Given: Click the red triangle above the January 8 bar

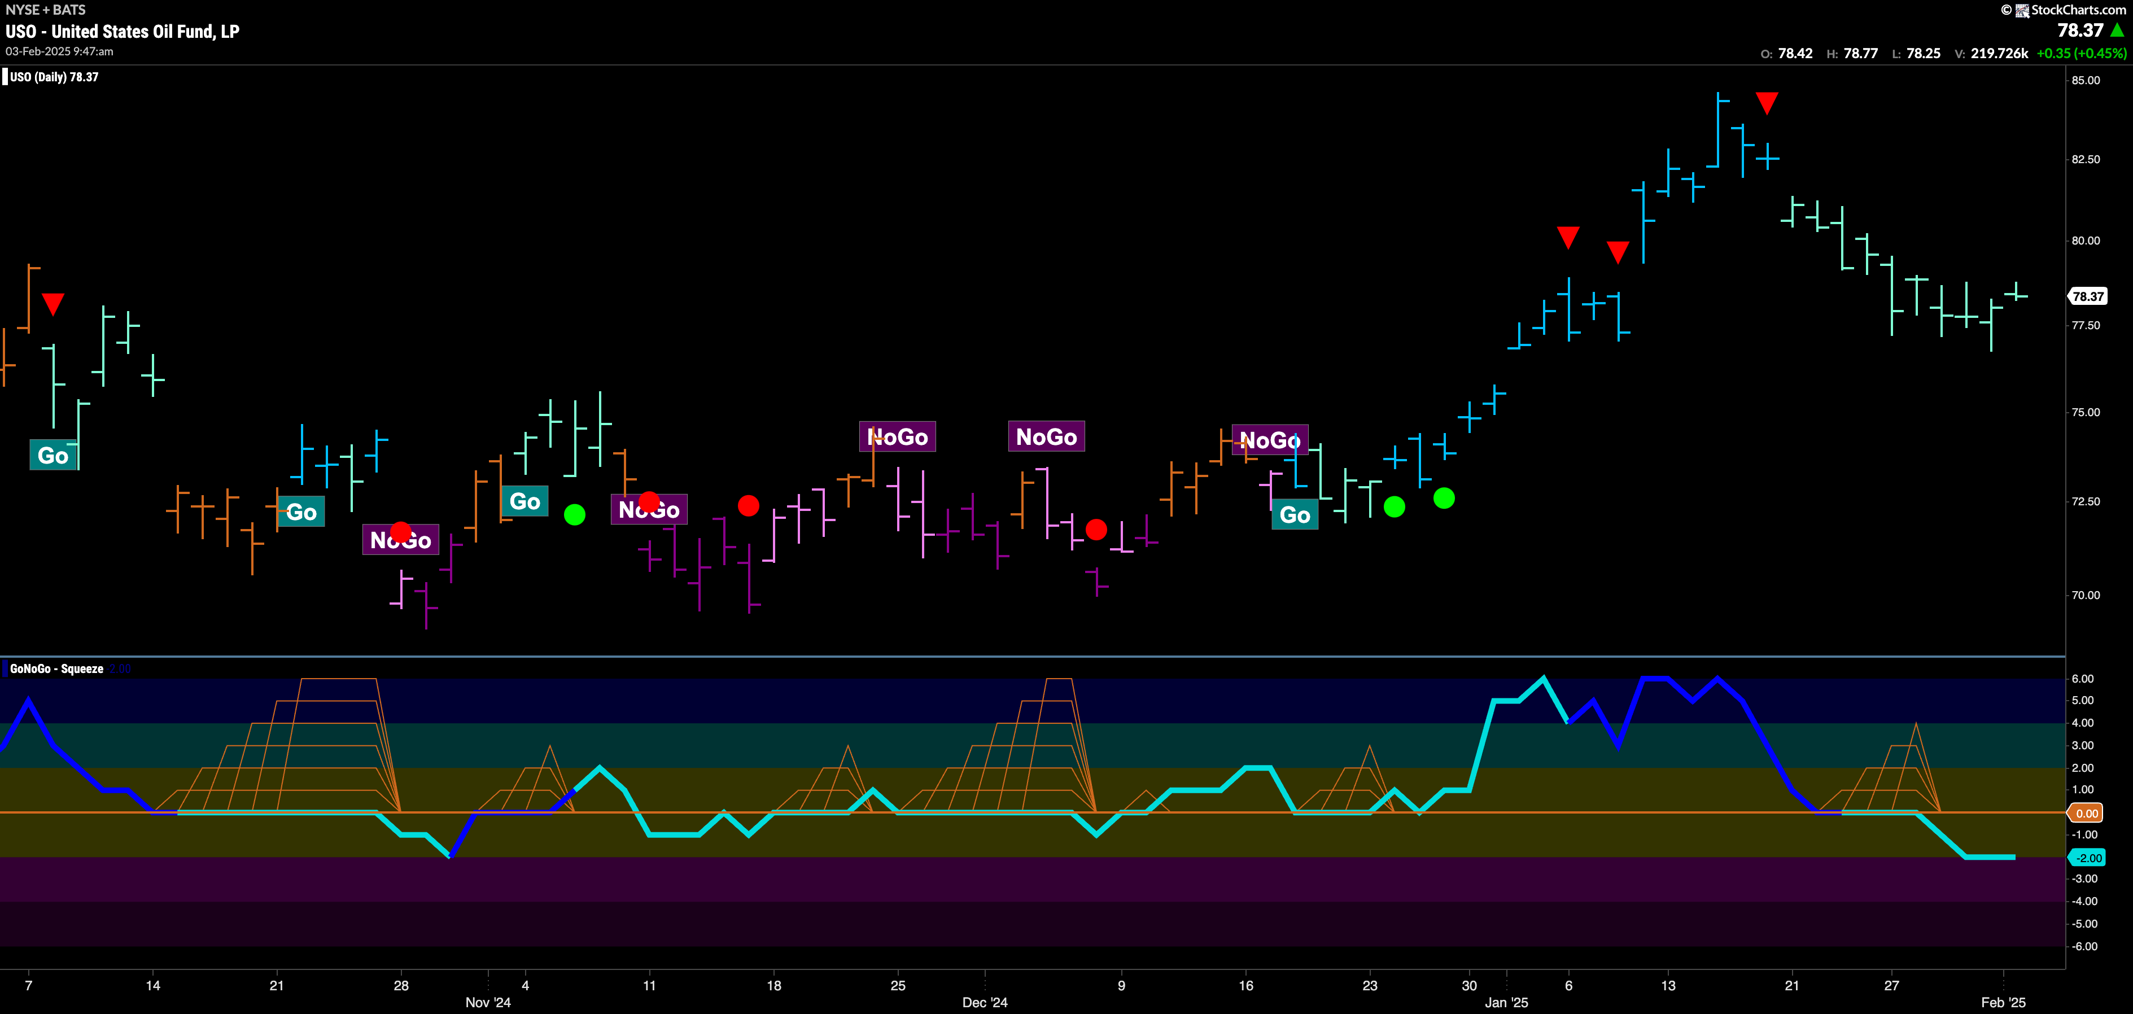Looking at the screenshot, I should click(x=1617, y=252).
